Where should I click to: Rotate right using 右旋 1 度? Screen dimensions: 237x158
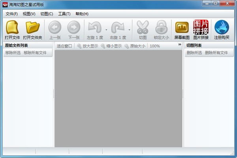click(x=118, y=30)
